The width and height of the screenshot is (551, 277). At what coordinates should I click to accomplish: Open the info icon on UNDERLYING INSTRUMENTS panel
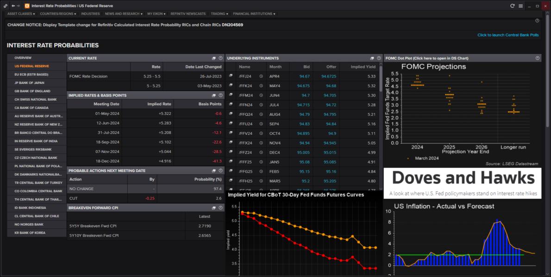pos(379,58)
